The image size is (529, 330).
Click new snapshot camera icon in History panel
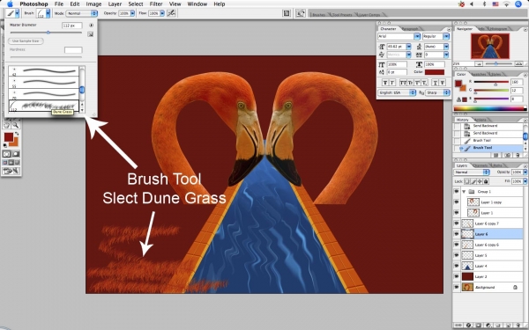click(x=507, y=155)
